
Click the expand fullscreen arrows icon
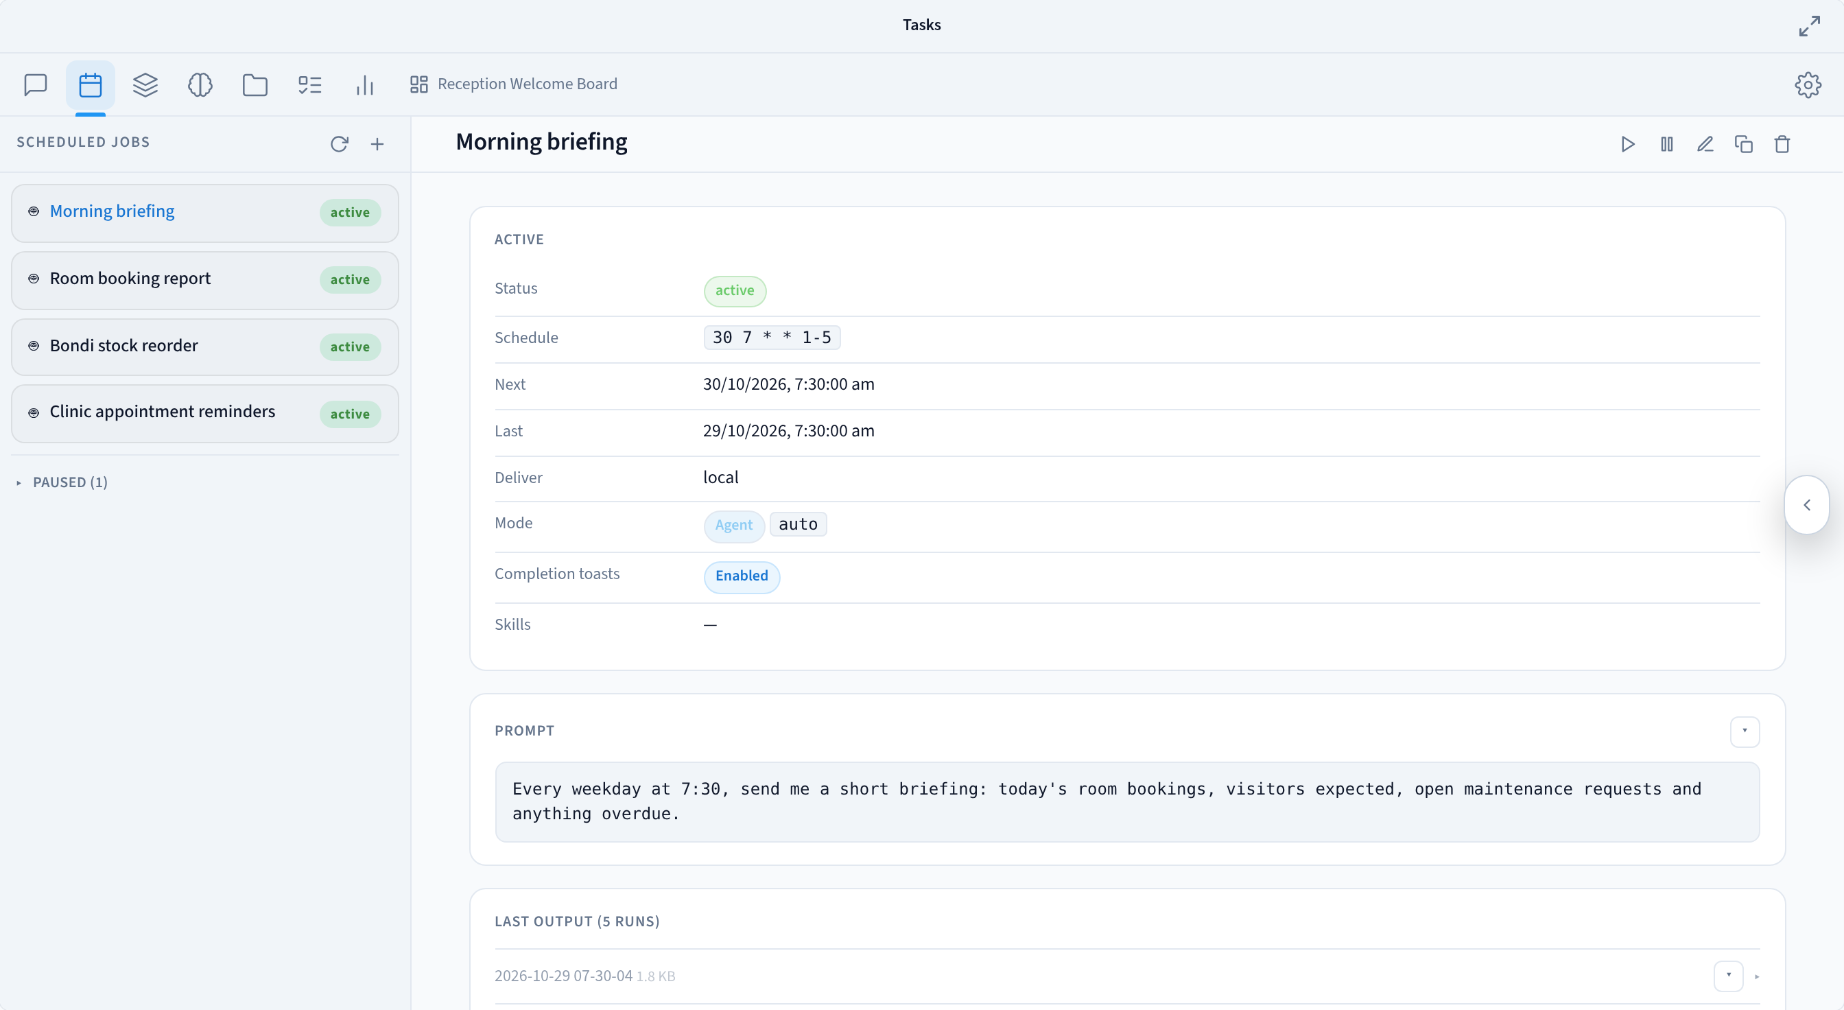coord(1809,26)
